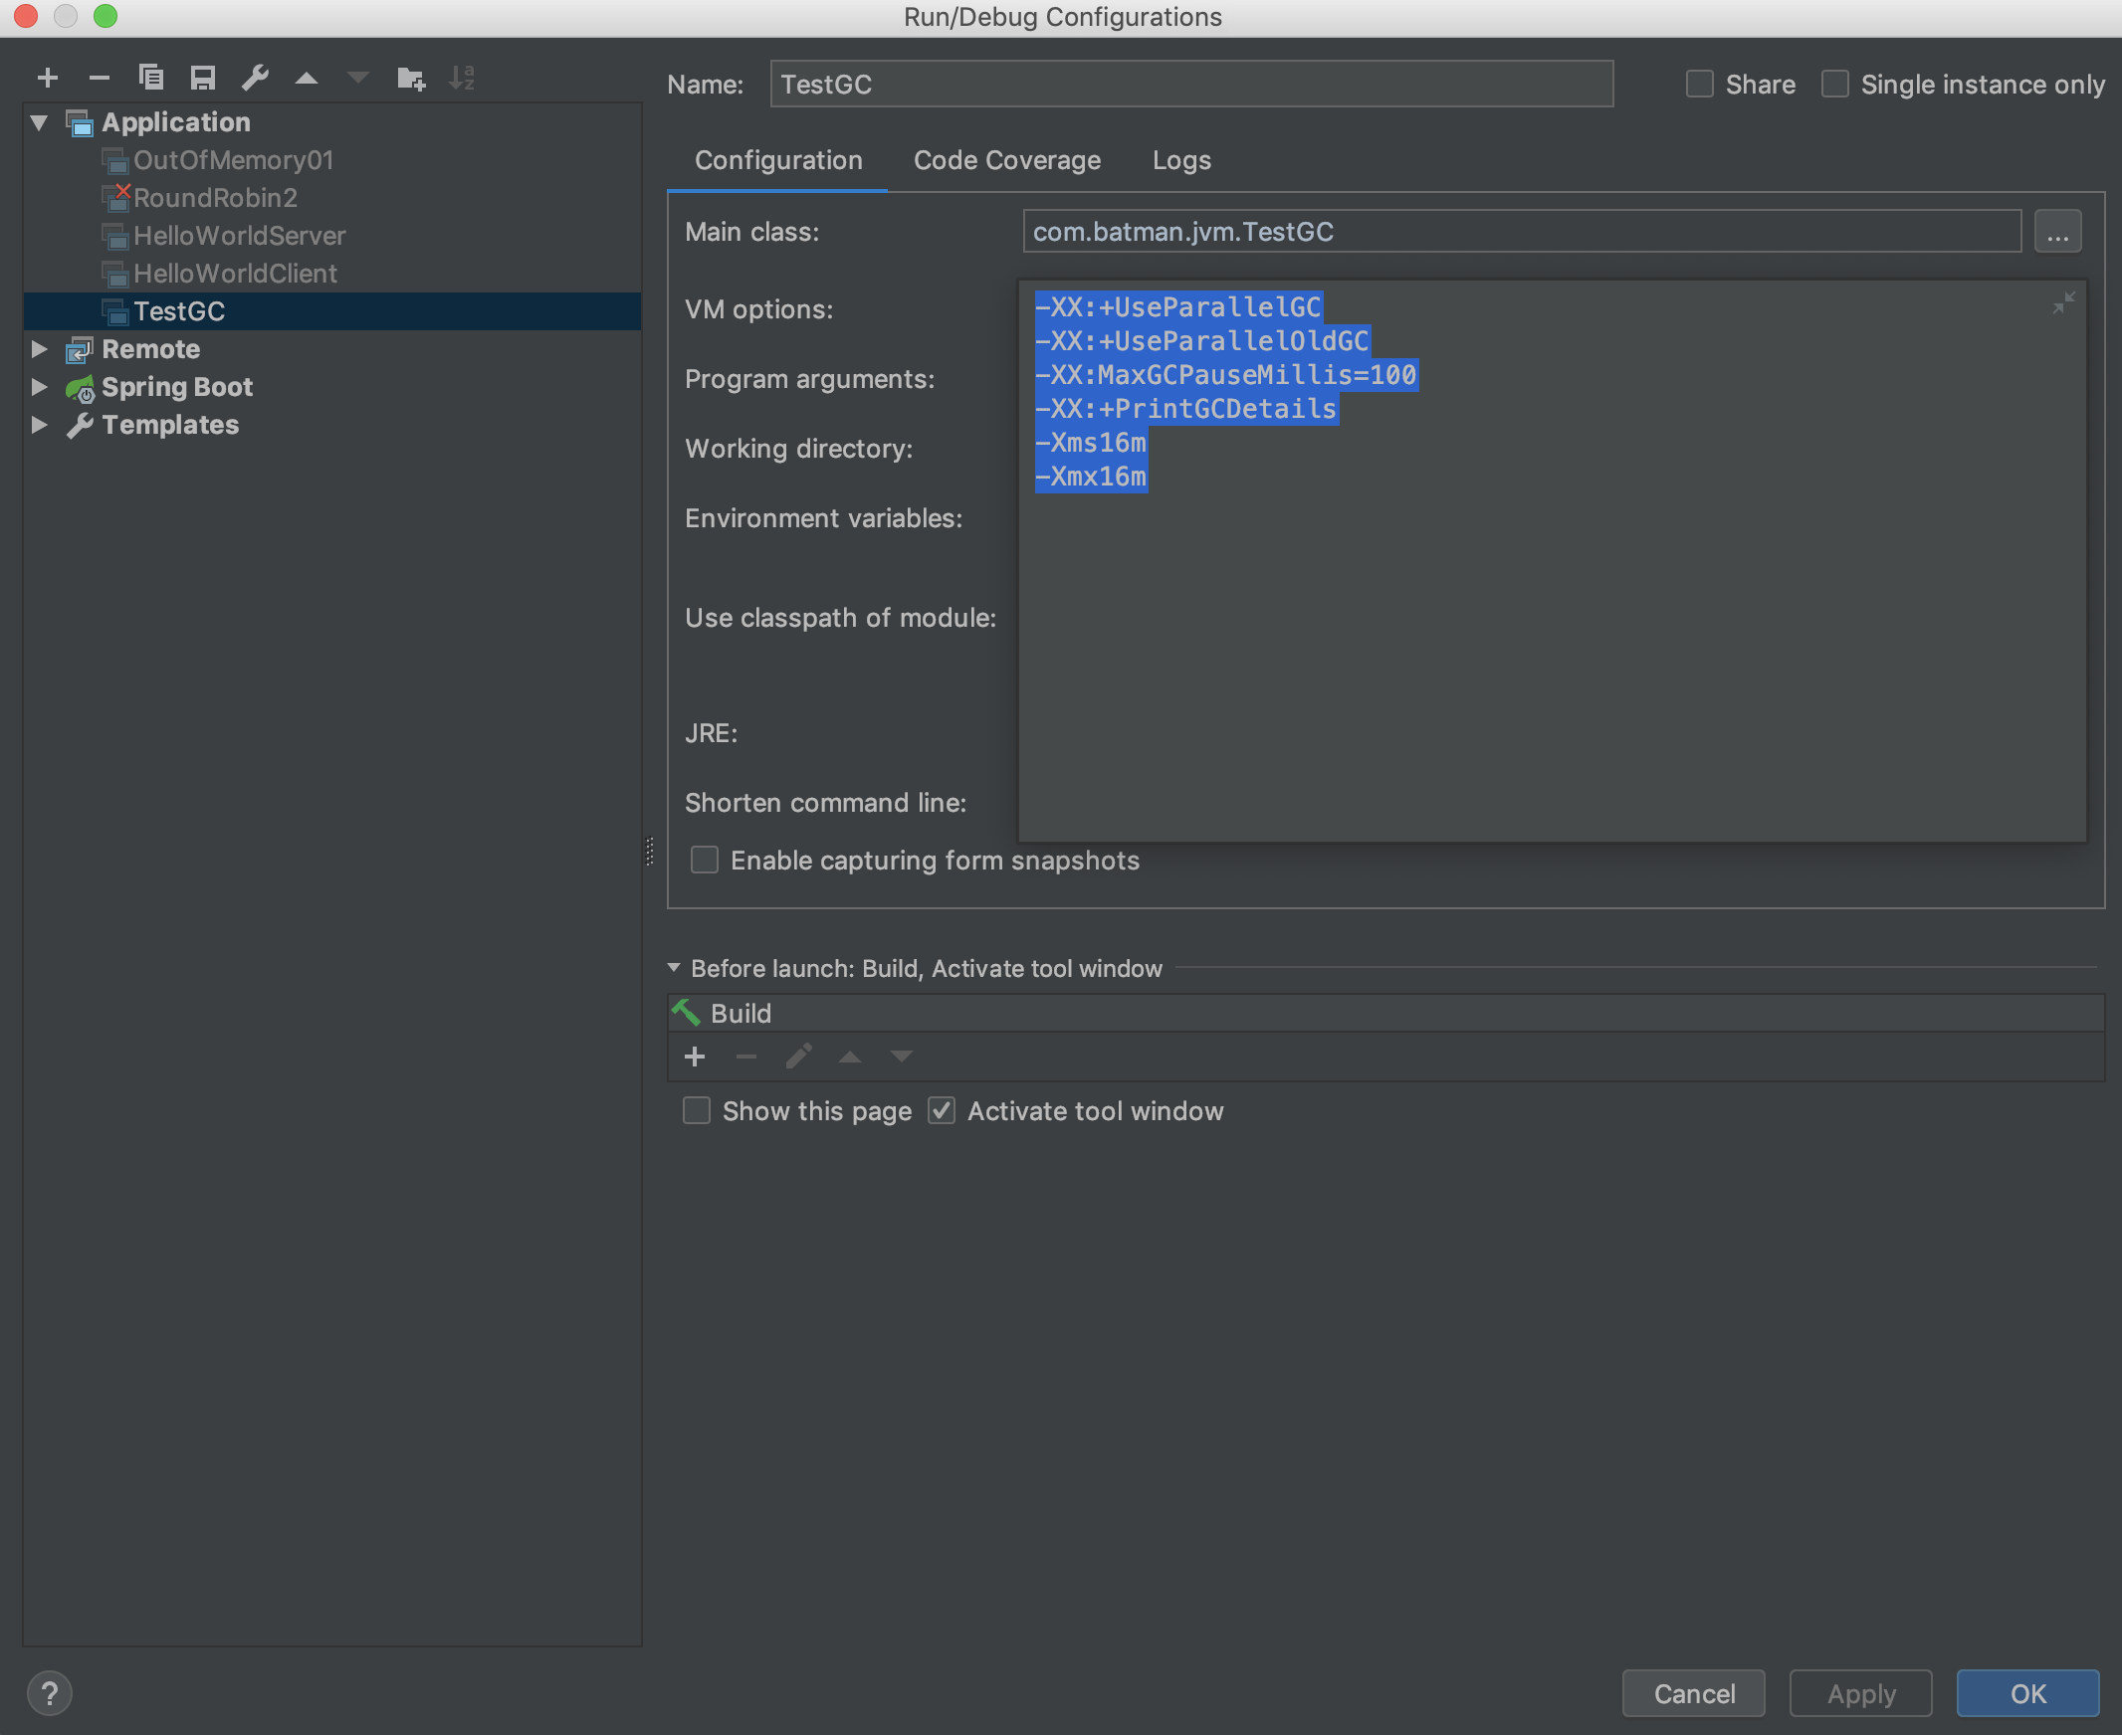Expand the Templates tree node

click(x=39, y=425)
